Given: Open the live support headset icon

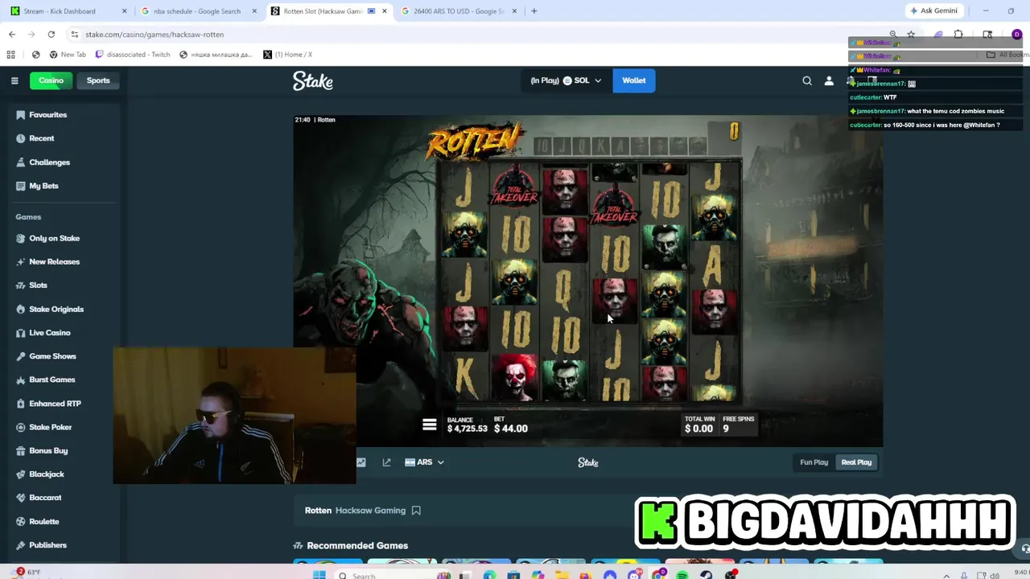Looking at the screenshot, I should pos(1024,549).
